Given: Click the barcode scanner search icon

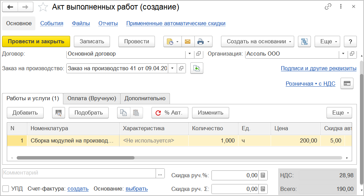Looking at the screenshot, I should pyautogui.click(x=58, y=113).
